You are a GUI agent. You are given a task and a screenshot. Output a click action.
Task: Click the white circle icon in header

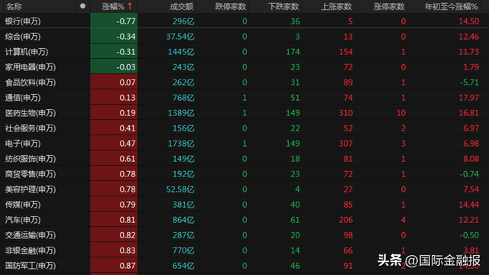tap(83, 6)
